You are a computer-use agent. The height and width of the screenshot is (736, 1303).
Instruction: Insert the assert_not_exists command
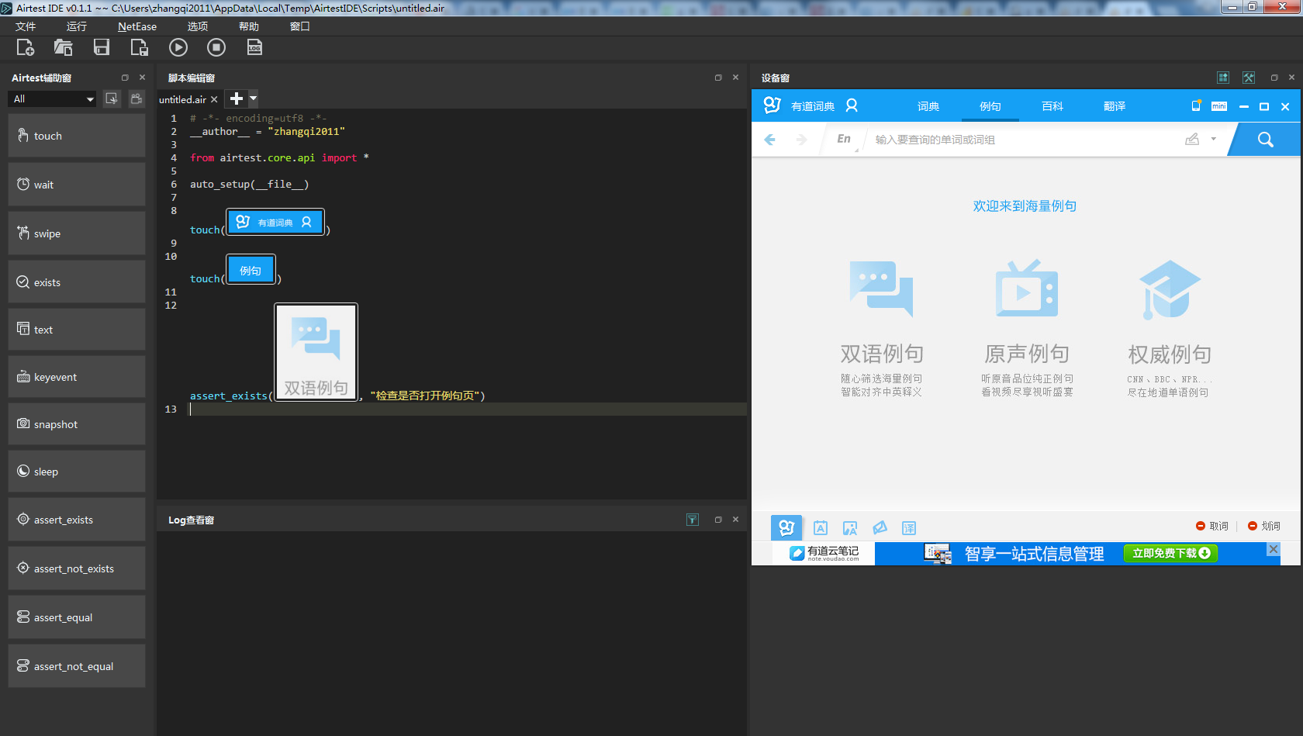pyautogui.click(x=77, y=568)
